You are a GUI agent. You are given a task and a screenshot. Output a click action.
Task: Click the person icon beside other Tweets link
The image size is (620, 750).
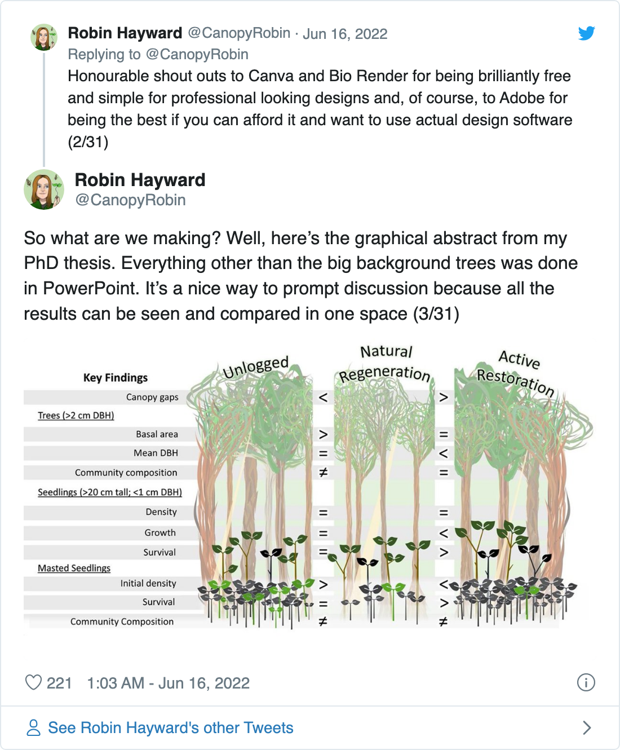tap(34, 727)
